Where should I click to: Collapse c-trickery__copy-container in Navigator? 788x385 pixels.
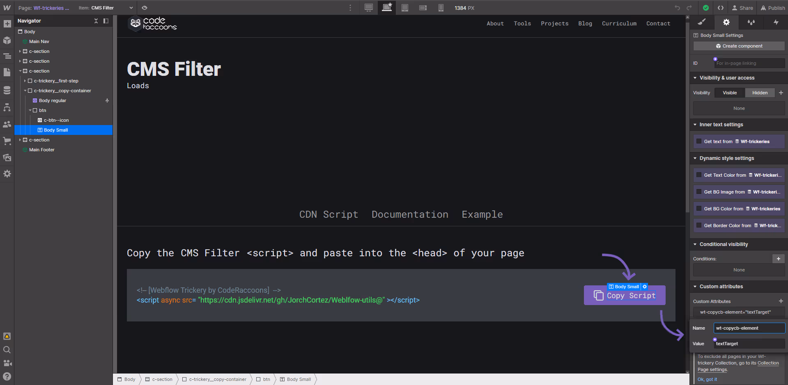tap(25, 91)
